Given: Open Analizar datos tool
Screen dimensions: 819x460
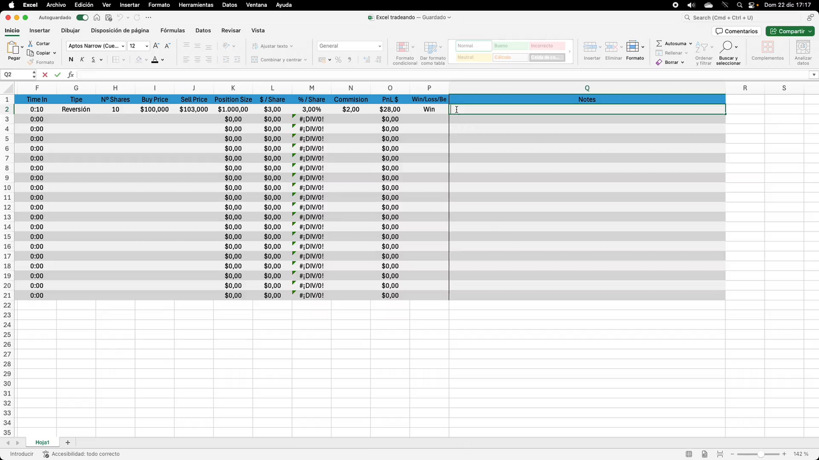Looking at the screenshot, I should click(803, 48).
